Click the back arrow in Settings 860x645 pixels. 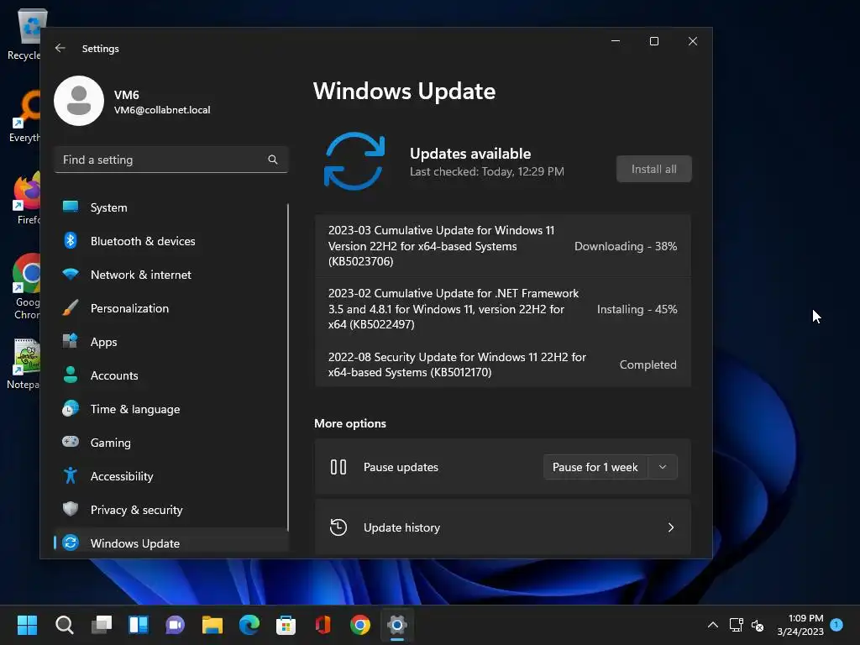pos(60,48)
